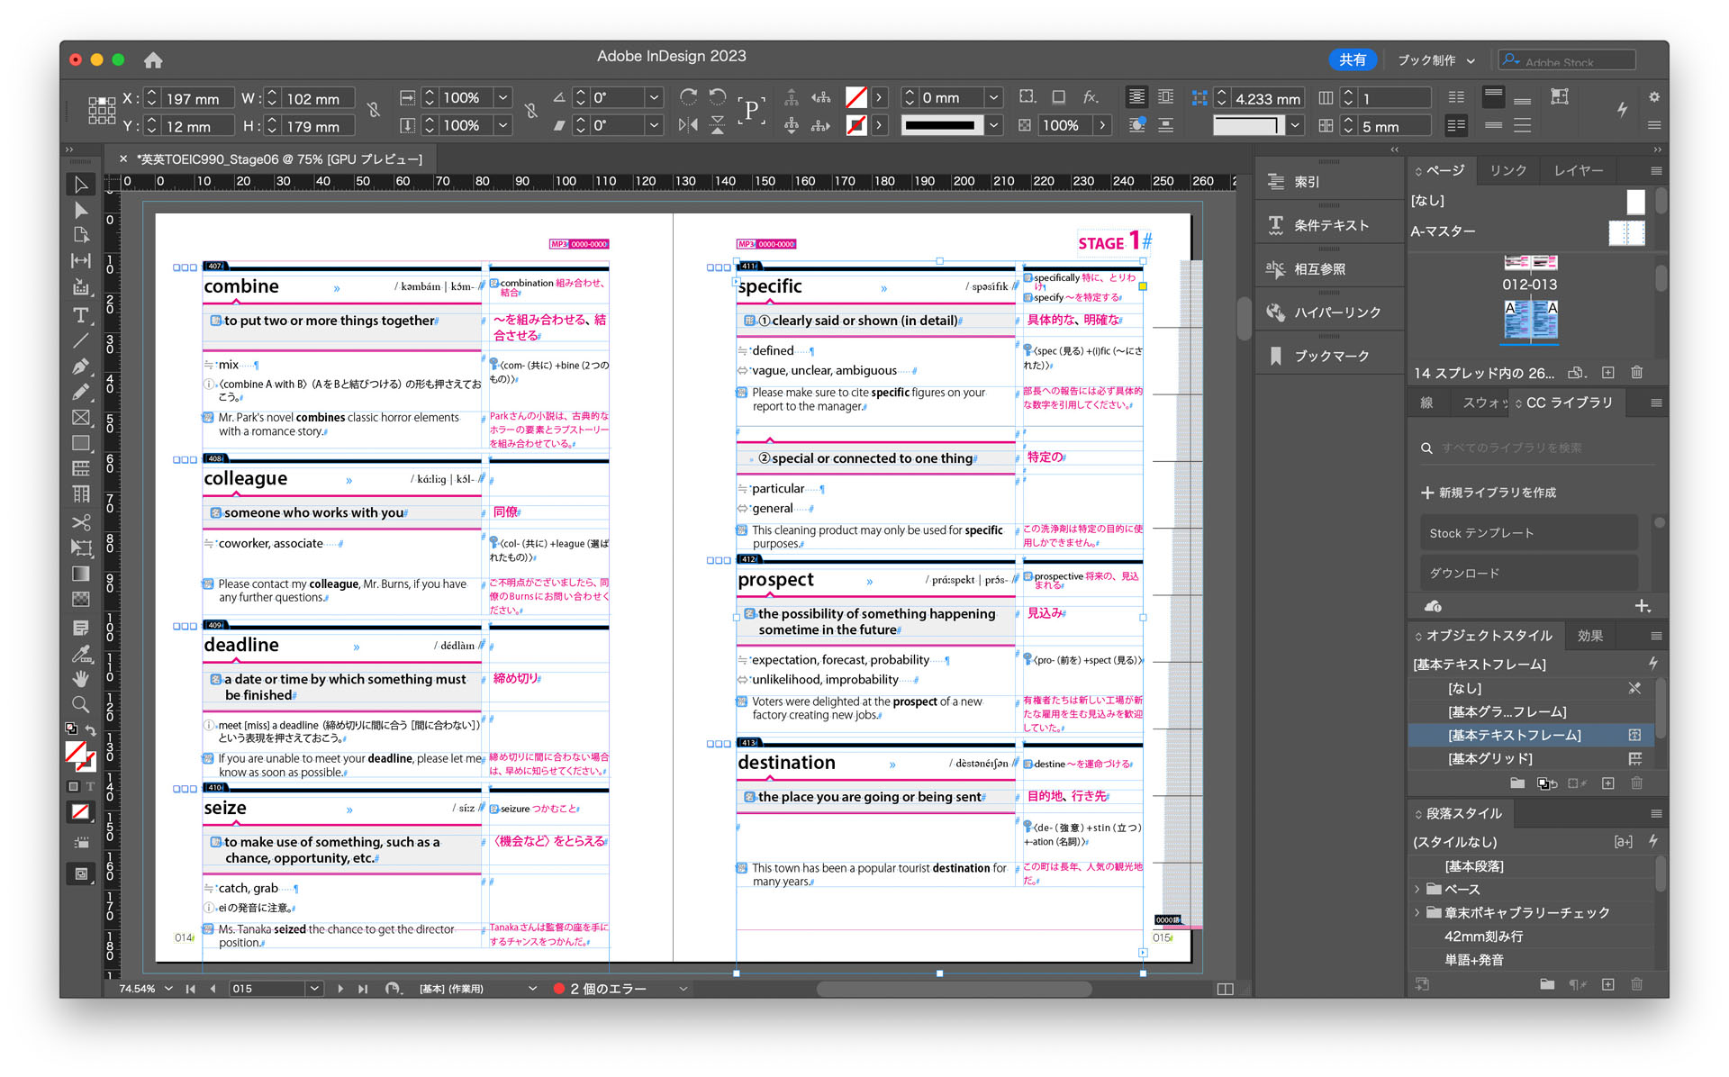Click 新規ライブラリを作成 link
This screenshot has width=1729, height=1077.
click(x=1488, y=492)
